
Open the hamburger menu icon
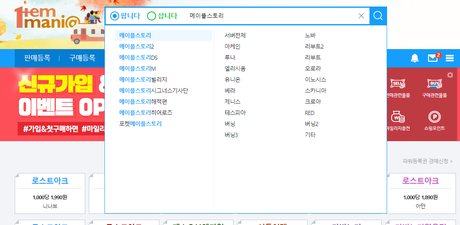(x=449, y=59)
